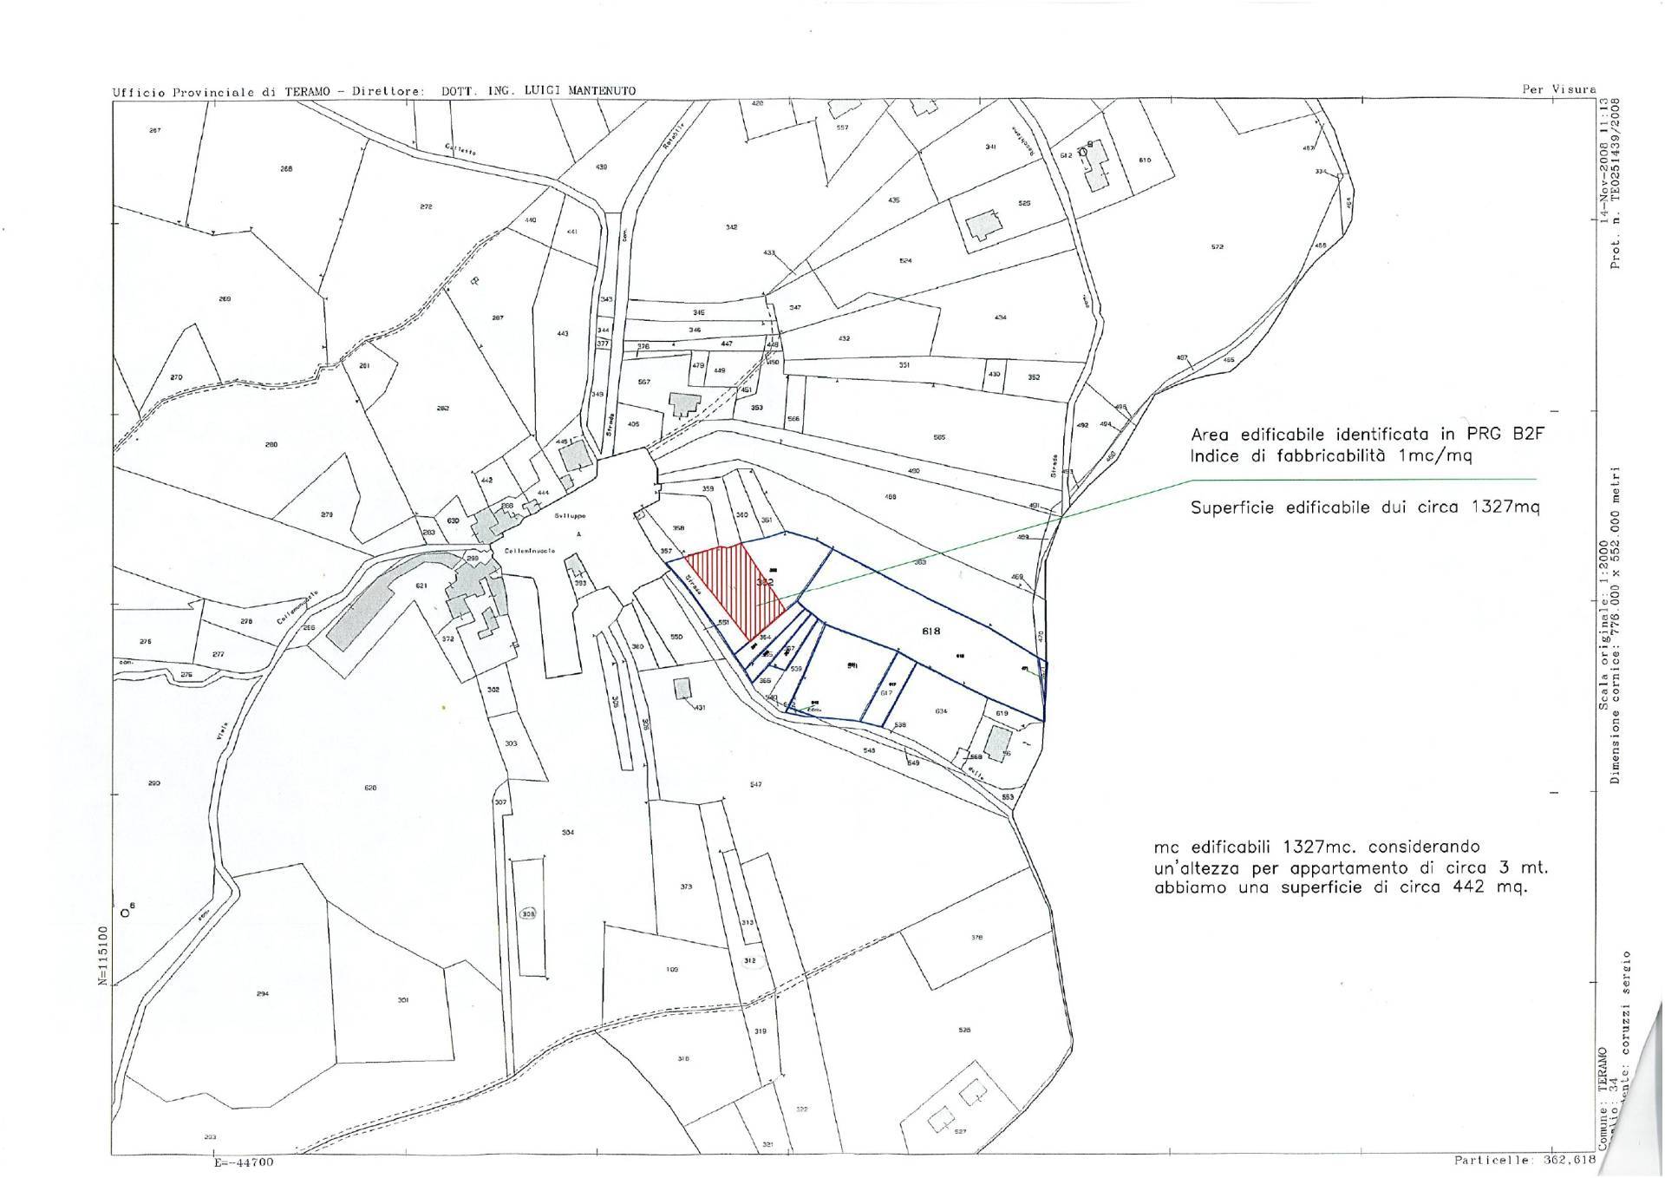1665x1178 pixels.
Task: Click the gray building in parcel 525
Action: [x=983, y=226]
